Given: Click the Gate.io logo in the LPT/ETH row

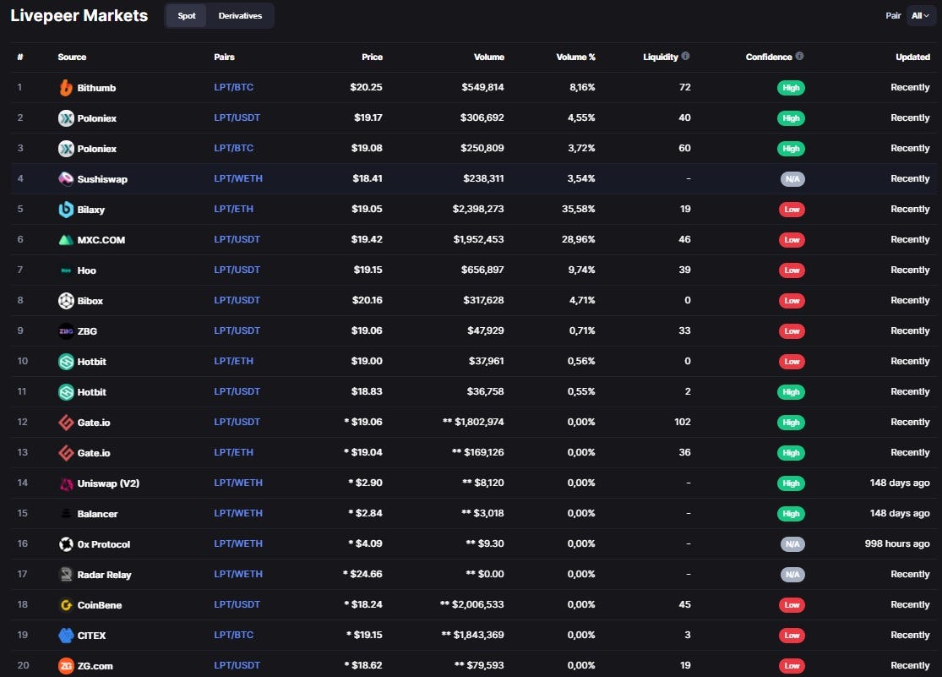Looking at the screenshot, I should (x=66, y=453).
